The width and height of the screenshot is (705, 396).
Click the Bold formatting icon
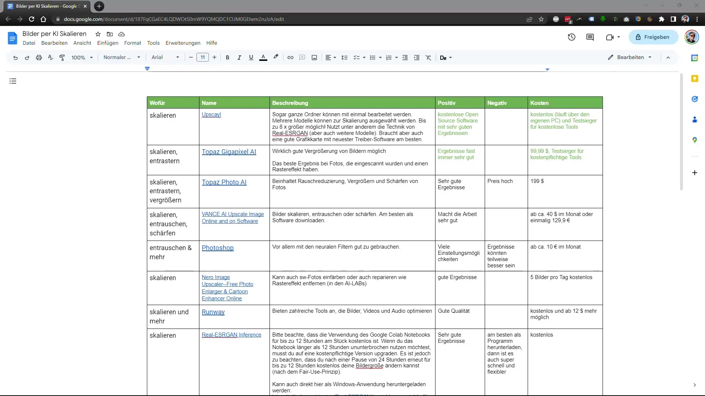click(228, 58)
